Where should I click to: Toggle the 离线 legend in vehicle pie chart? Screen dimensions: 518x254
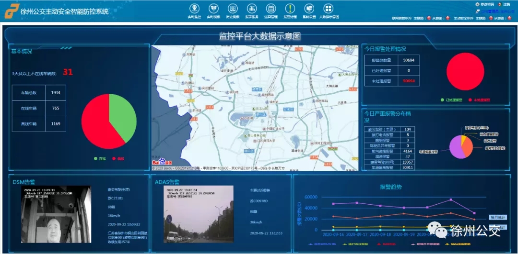click(117, 158)
